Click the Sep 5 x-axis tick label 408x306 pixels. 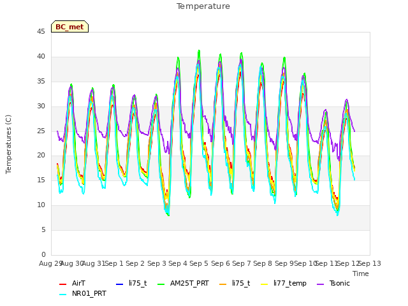pos(199,263)
